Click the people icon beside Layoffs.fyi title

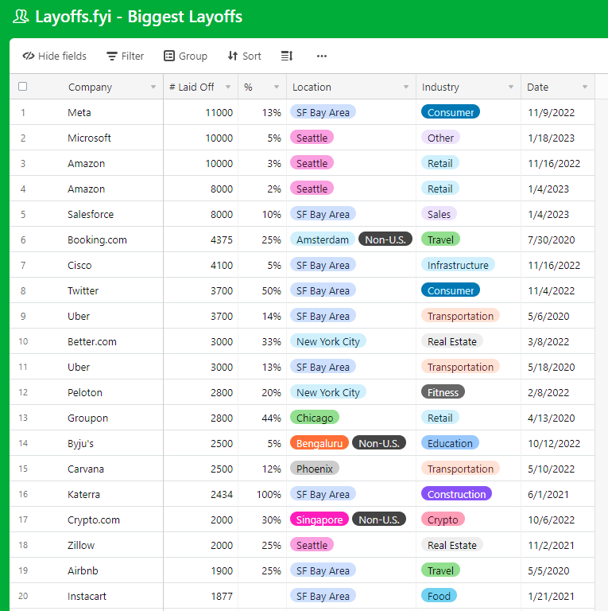[21, 17]
